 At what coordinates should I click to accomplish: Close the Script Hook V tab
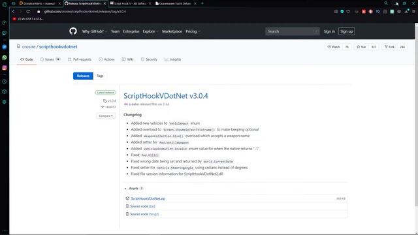point(150,3)
